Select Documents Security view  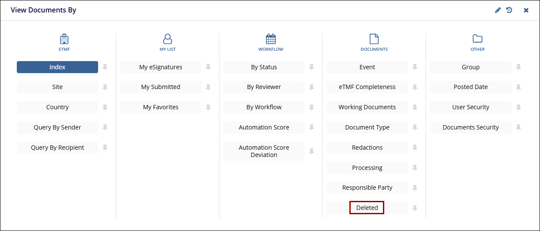(470, 128)
